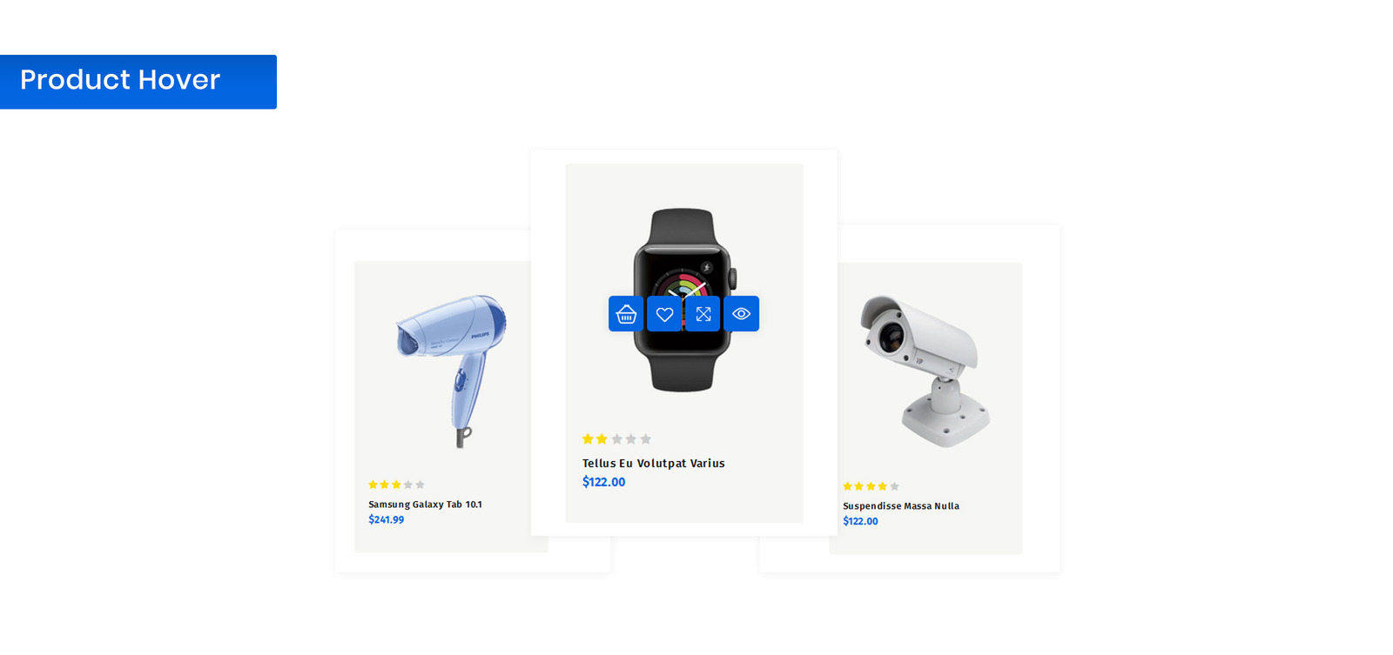Select the fifth star on the security camera rating
Viewport: 1393px width, 655px height.
(894, 486)
